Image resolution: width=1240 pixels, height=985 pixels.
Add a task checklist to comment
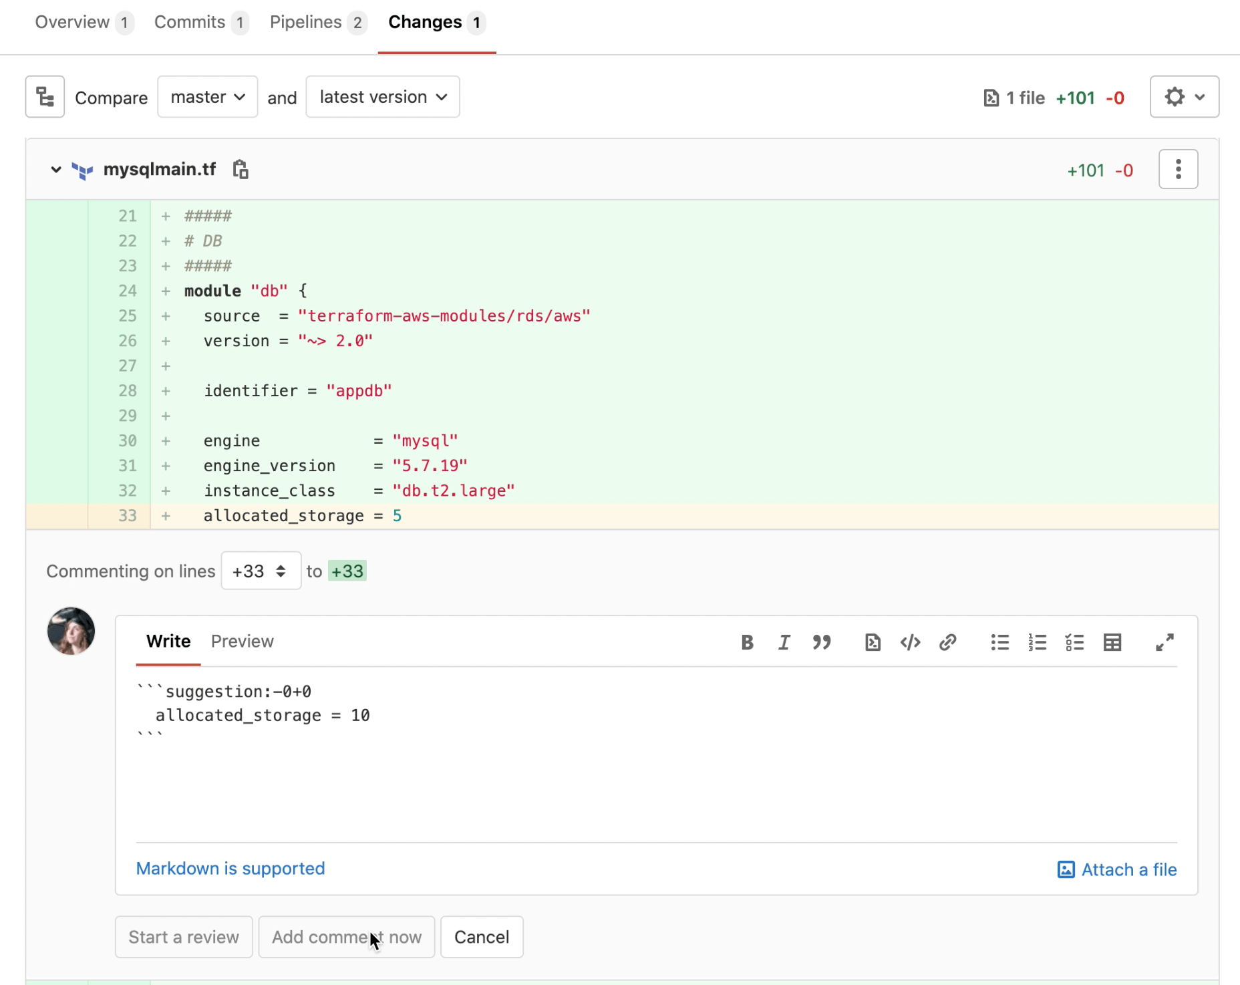(1074, 642)
